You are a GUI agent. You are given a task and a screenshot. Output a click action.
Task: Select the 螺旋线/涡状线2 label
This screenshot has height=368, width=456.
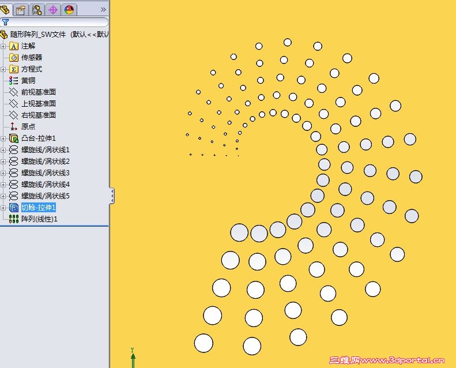click(46, 162)
